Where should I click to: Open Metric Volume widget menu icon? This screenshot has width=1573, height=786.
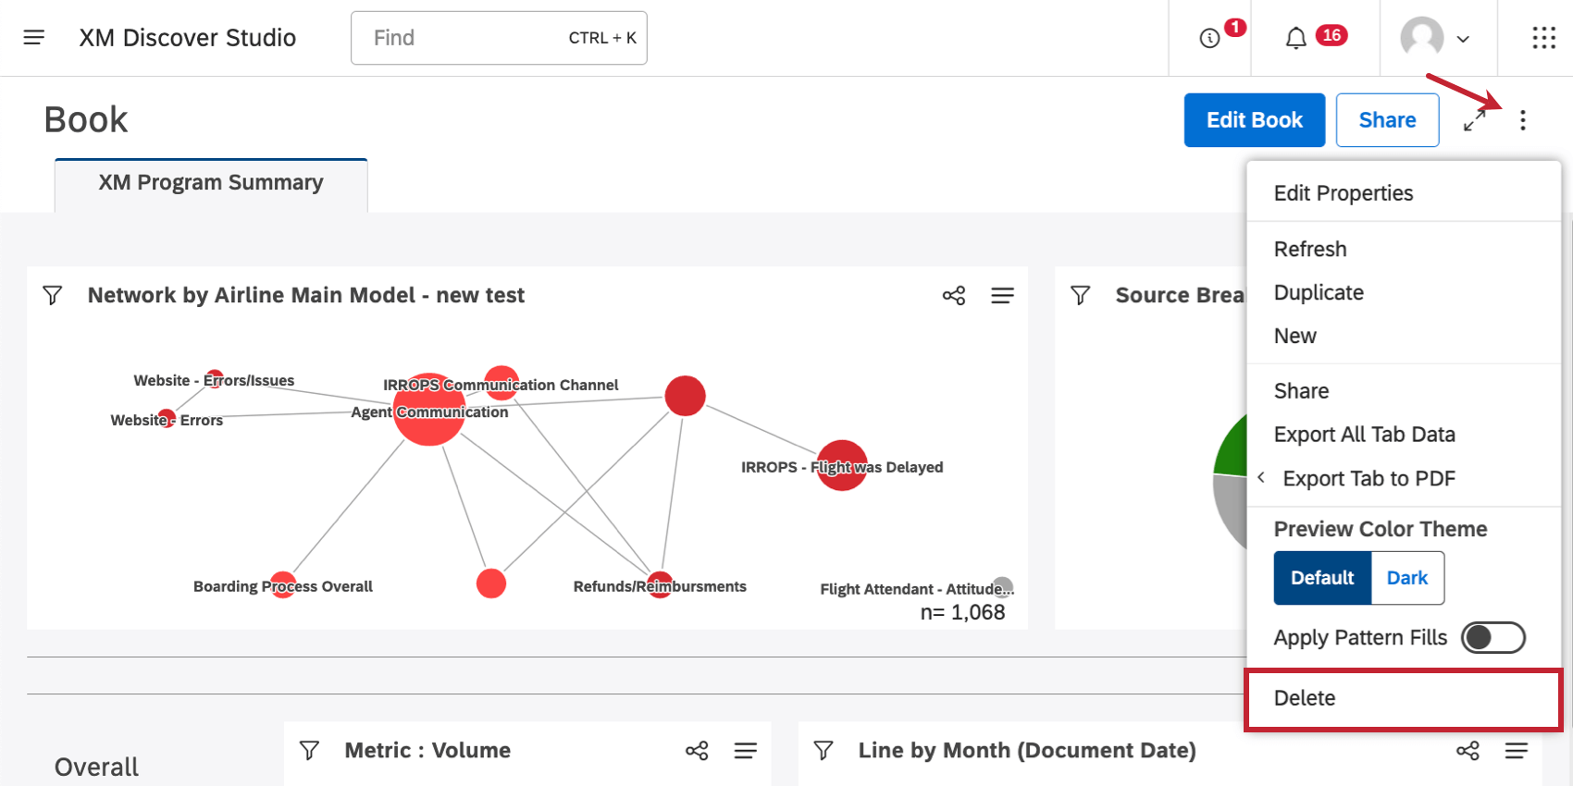746,751
